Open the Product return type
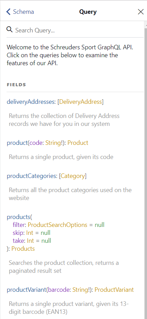147x319 pixels. [x=78, y=143]
